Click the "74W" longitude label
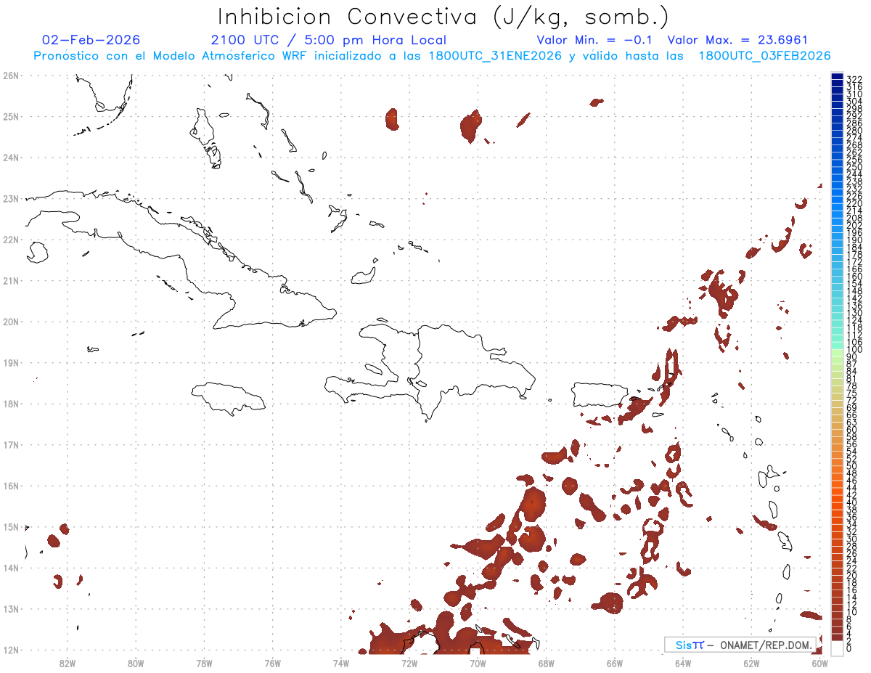The height and width of the screenshot is (673, 871). (340, 662)
